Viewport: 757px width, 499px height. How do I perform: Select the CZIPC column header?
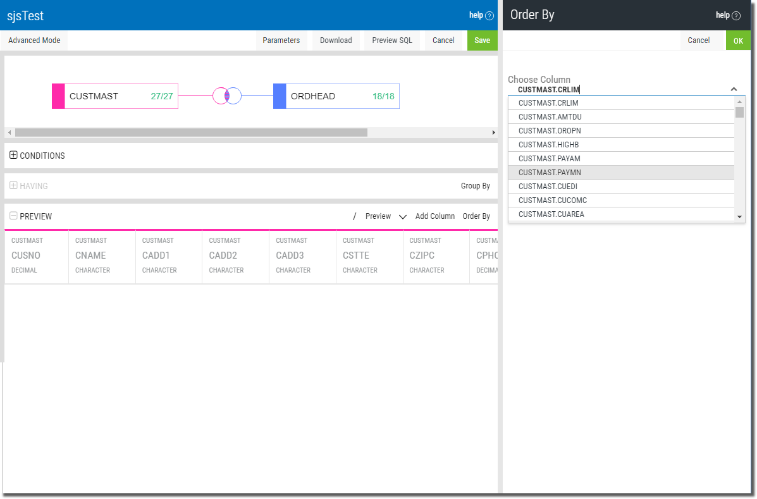(x=436, y=256)
